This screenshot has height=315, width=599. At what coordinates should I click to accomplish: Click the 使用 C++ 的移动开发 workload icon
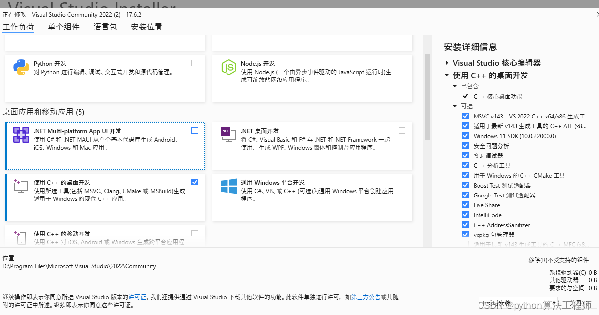click(x=21, y=237)
